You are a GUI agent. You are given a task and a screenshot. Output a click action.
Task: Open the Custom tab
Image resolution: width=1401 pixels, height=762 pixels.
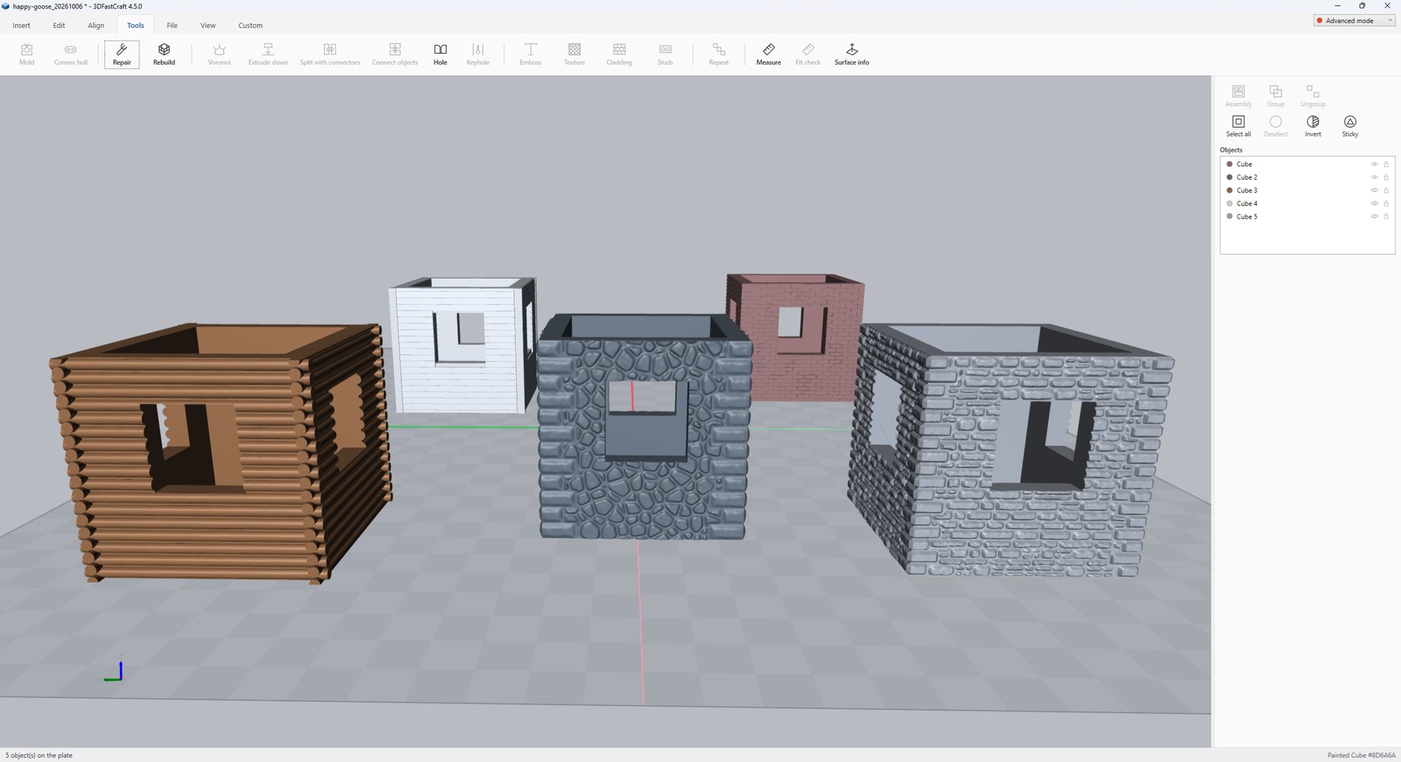click(x=251, y=26)
